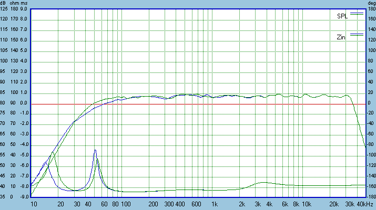The image size is (376, 210).
Task: Click the 35 dB bottom axis value
Action: [4, 197]
